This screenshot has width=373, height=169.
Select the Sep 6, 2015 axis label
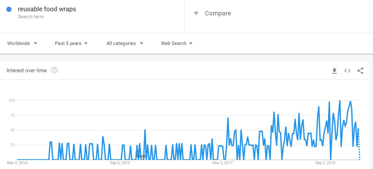click(x=120, y=163)
